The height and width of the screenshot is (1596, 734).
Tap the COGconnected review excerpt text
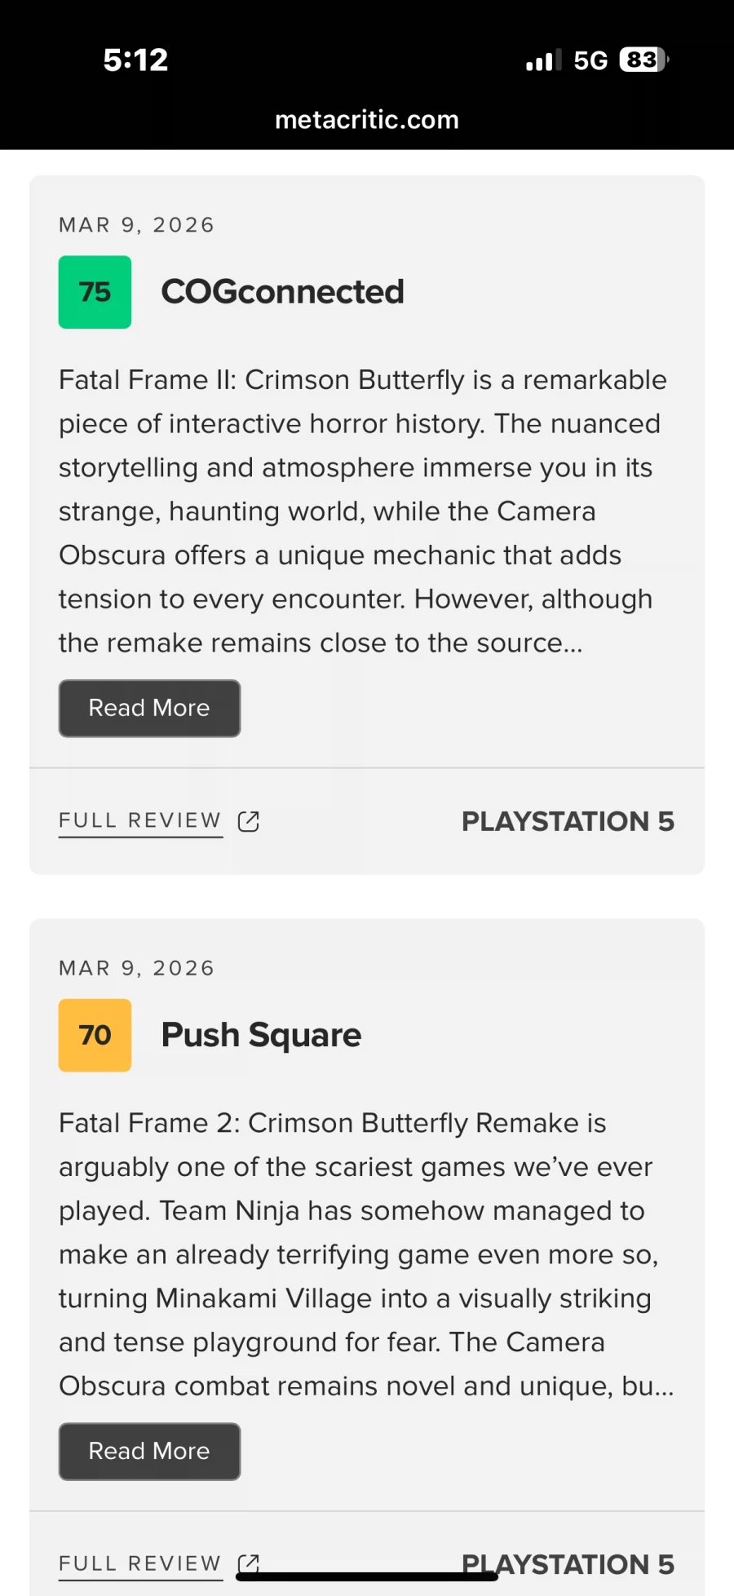coord(363,511)
